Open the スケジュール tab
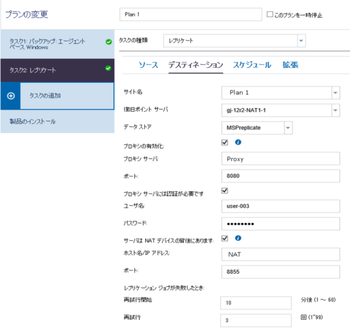 coord(252,65)
